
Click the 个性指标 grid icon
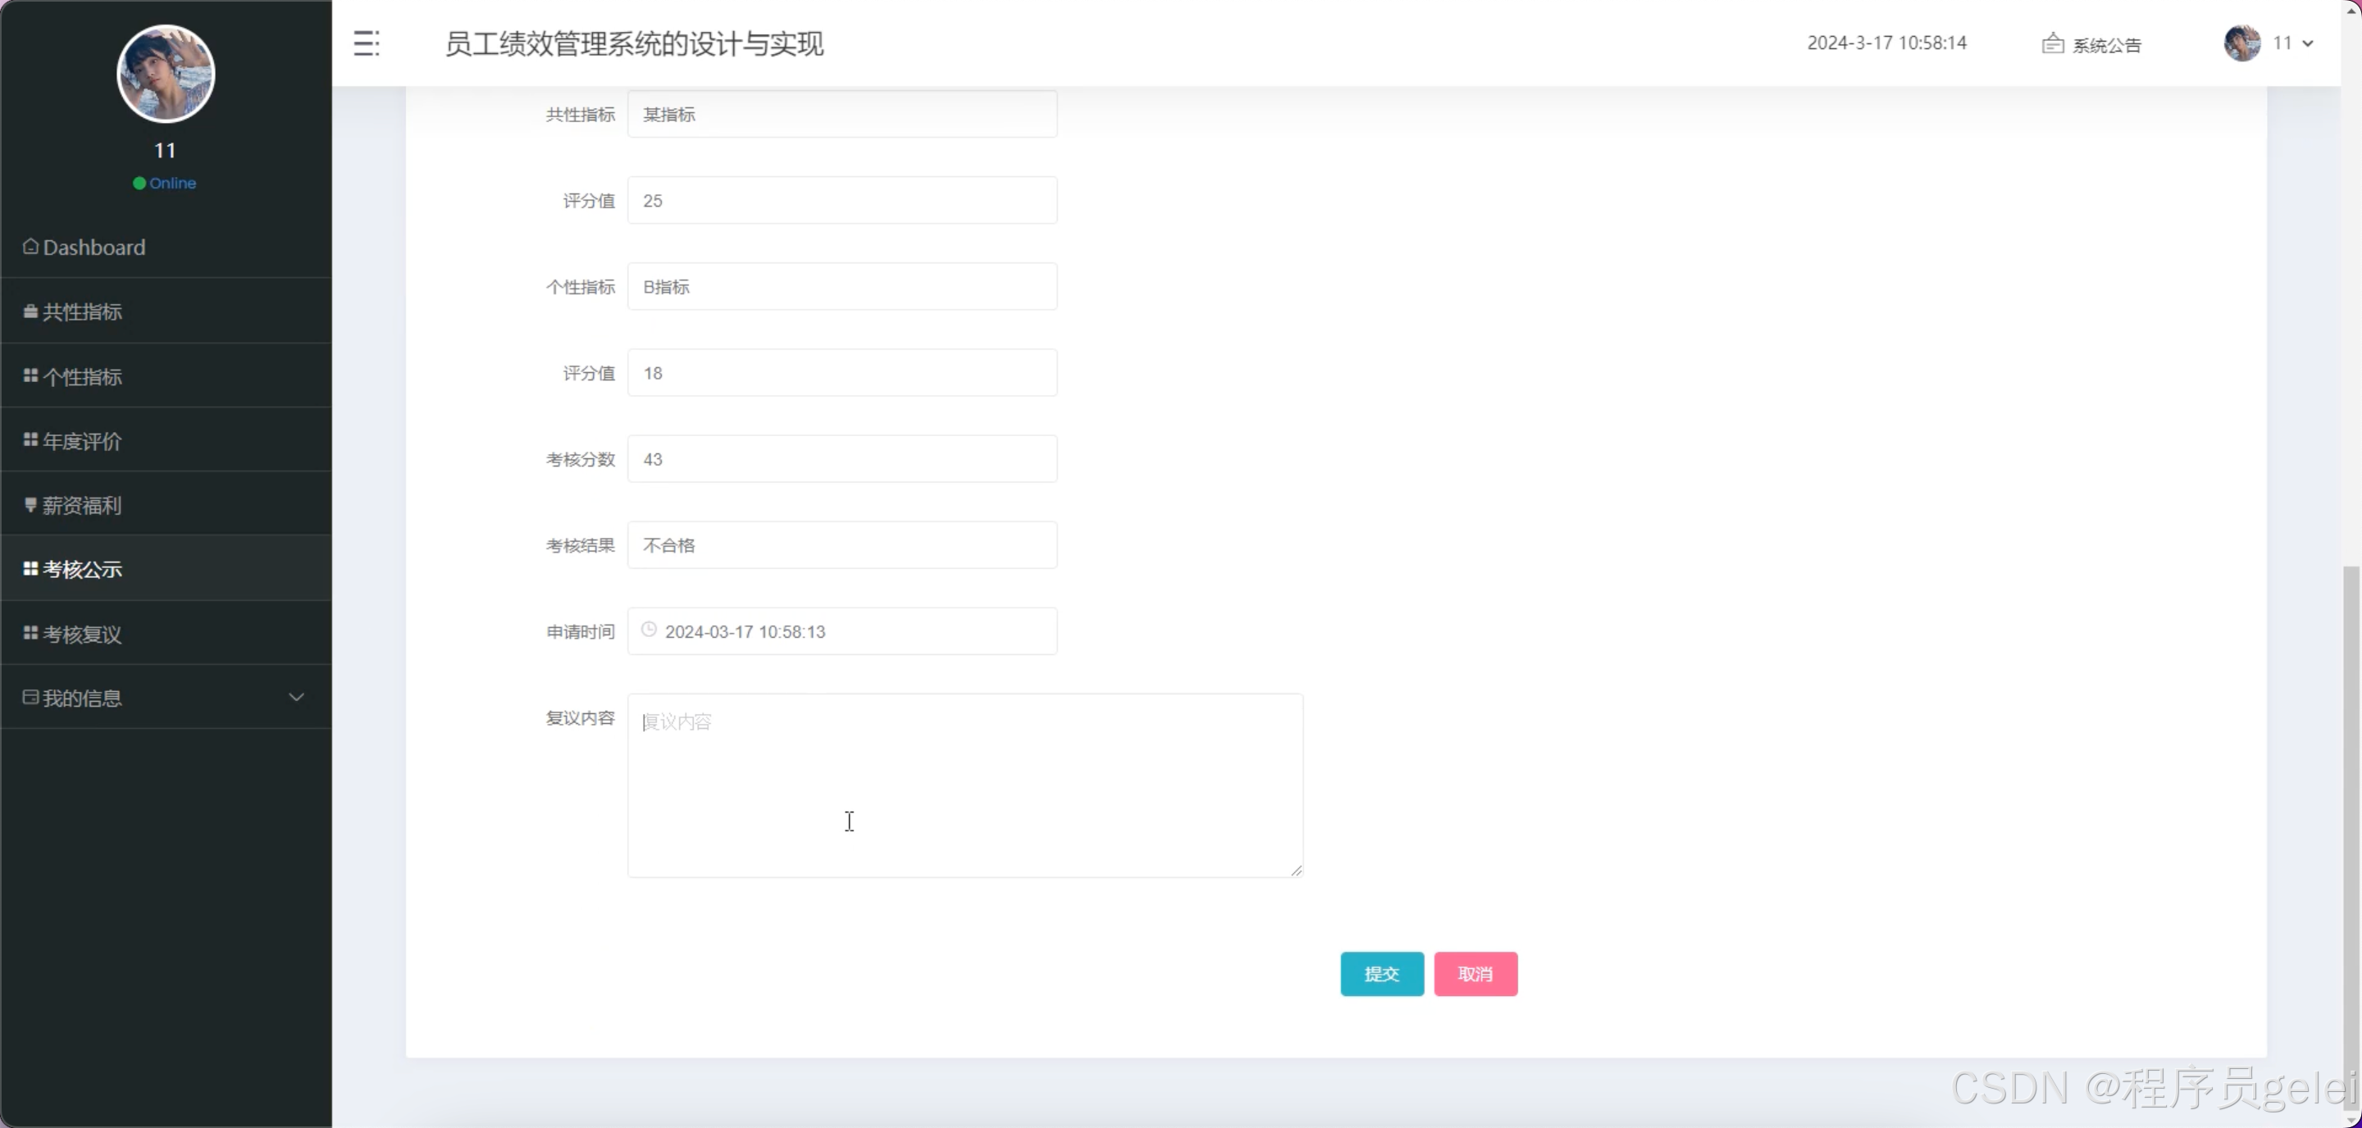click(x=29, y=375)
